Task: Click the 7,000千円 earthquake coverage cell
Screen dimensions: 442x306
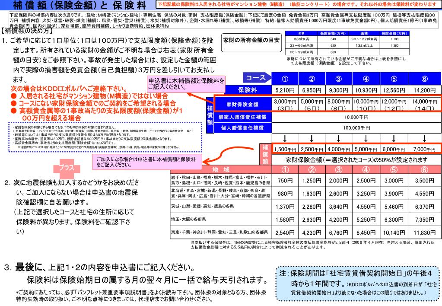Action: pos(425,149)
